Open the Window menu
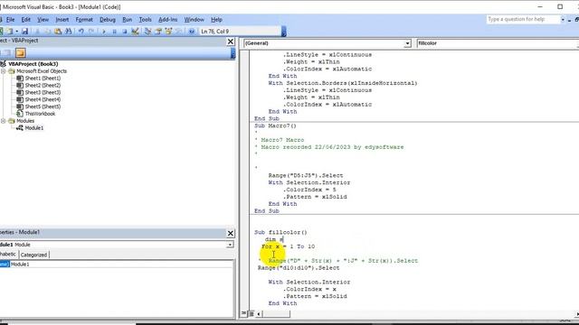The height and width of the screenshot is (325, 579). pos(194,20)
